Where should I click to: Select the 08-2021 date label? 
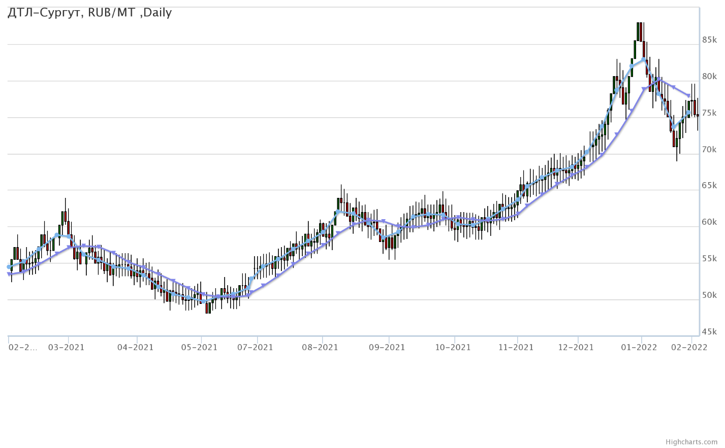[320, 348]
